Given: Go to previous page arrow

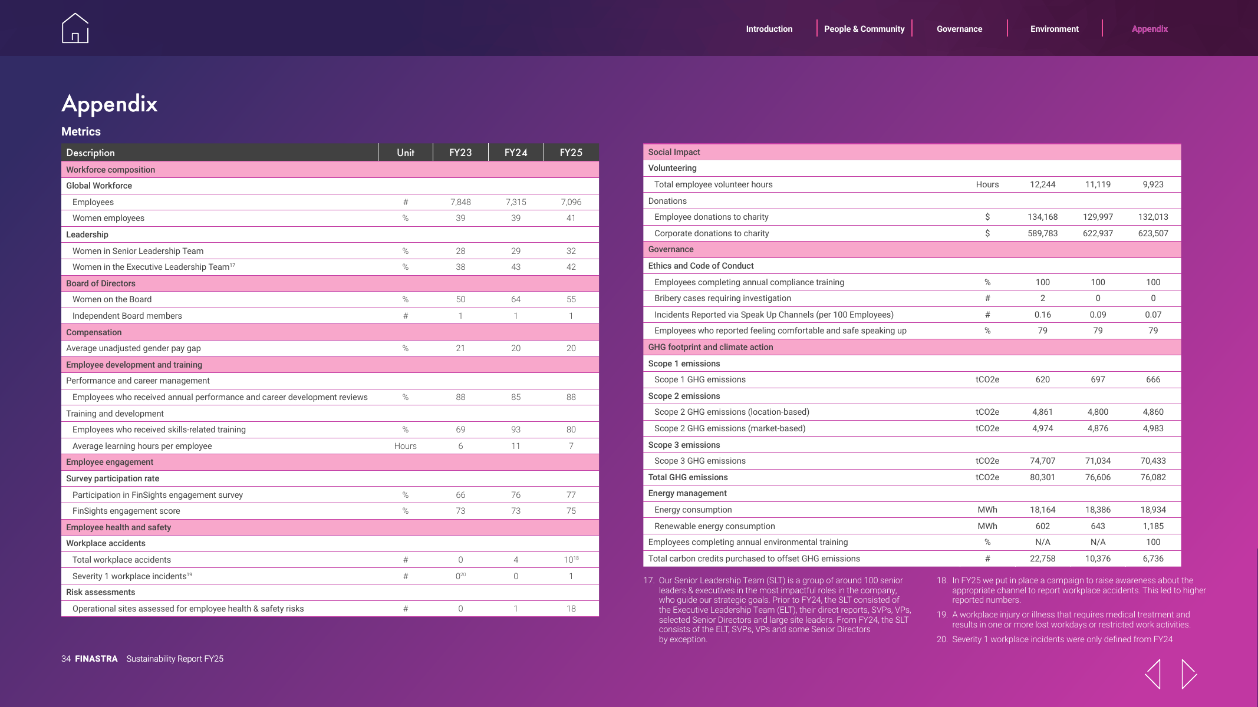Looking at the screenshot, I should tap(1153, 674).
